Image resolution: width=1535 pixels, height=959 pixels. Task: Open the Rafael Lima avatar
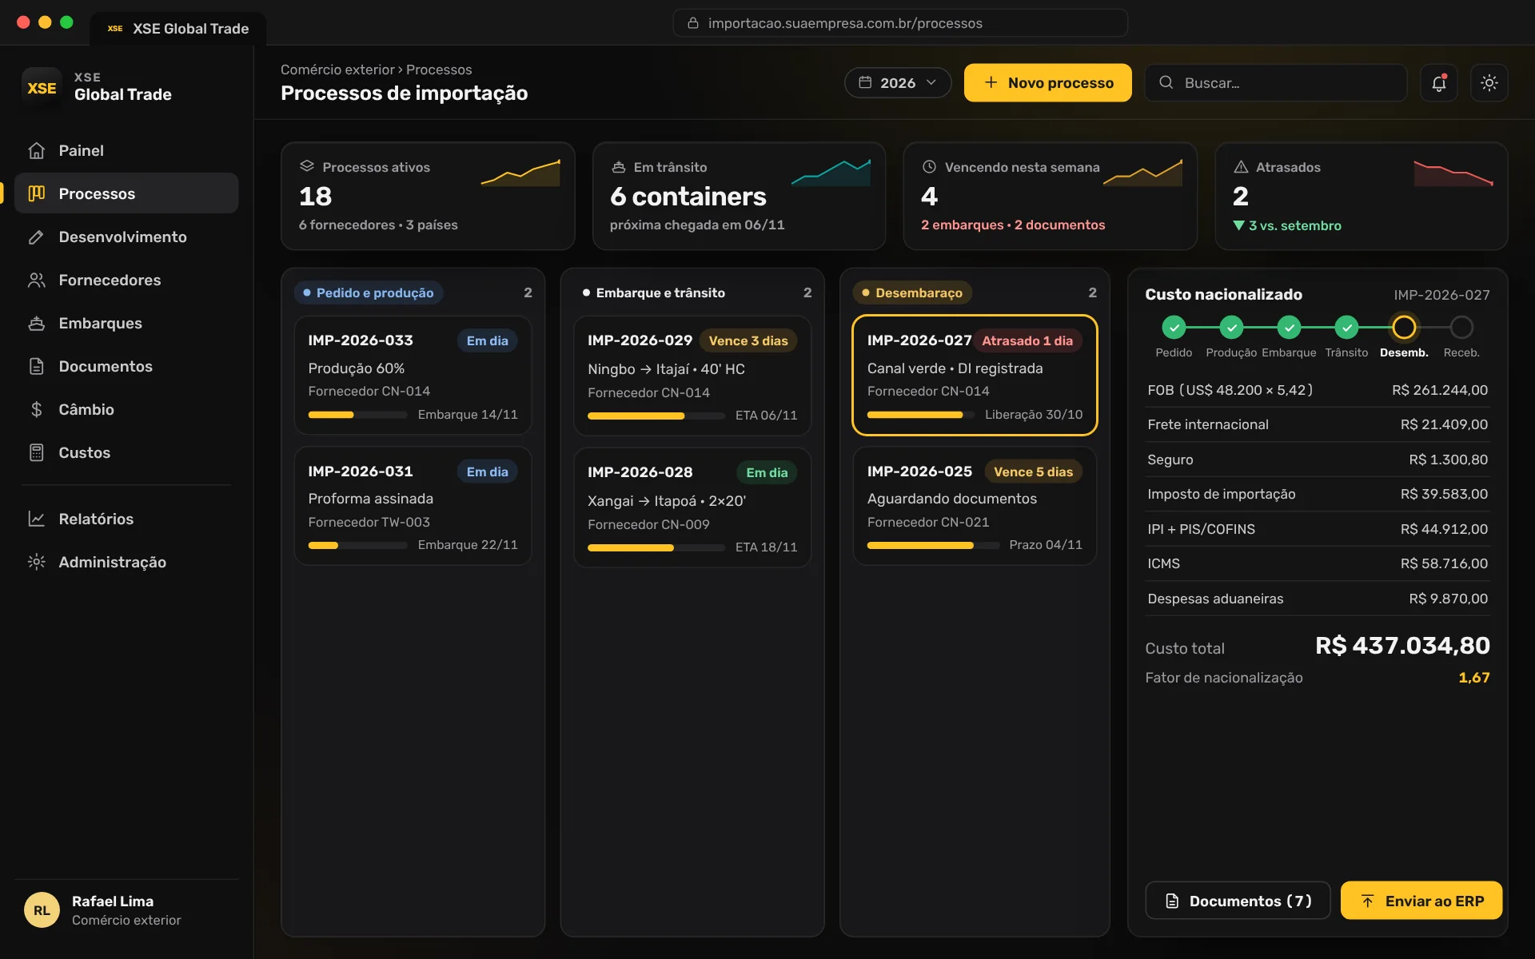tap(42, 910)
